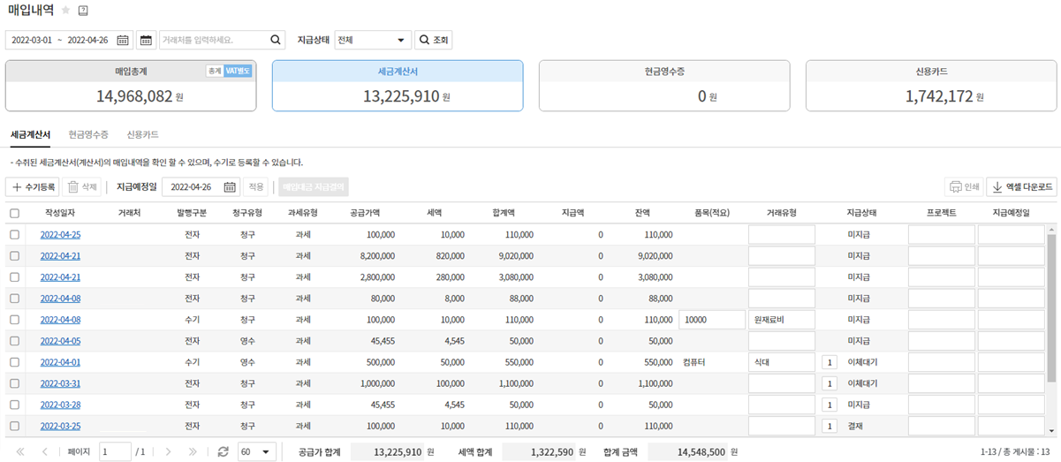Switch to the 신용카드 tab

[142, 135]
